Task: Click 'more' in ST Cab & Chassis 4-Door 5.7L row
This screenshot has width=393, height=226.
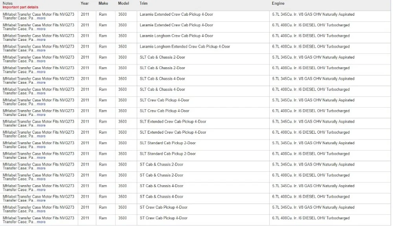Action: coord(41,190)
